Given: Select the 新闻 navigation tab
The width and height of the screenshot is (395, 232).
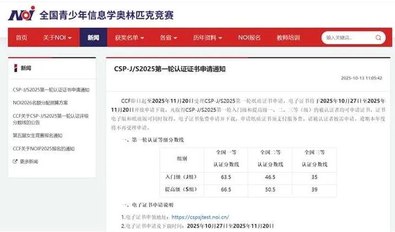Looking at the screenshot, I should click(93, 38).
